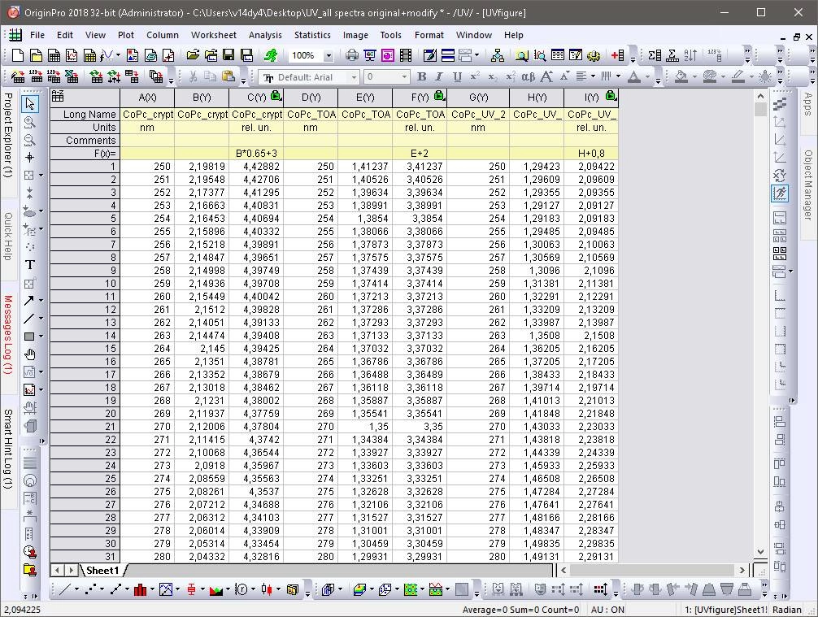The width and height of the screenshot is (818, 617).
Task: Select the Zoom In tool
Action: pos(30,122)
